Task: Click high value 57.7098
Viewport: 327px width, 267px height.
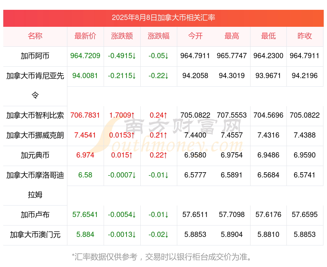Action: pyautogui.click(x=232, y=214)
